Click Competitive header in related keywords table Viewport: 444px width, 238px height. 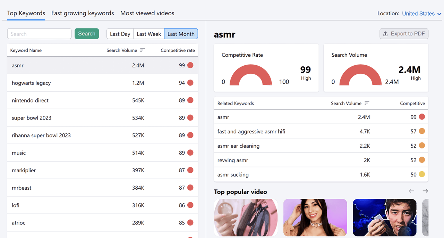(412, 104)
